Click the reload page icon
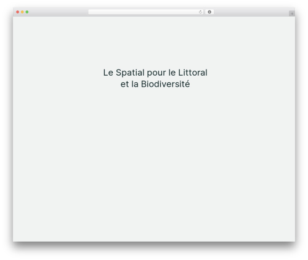The image size is (308, 260). coord(200,12)
